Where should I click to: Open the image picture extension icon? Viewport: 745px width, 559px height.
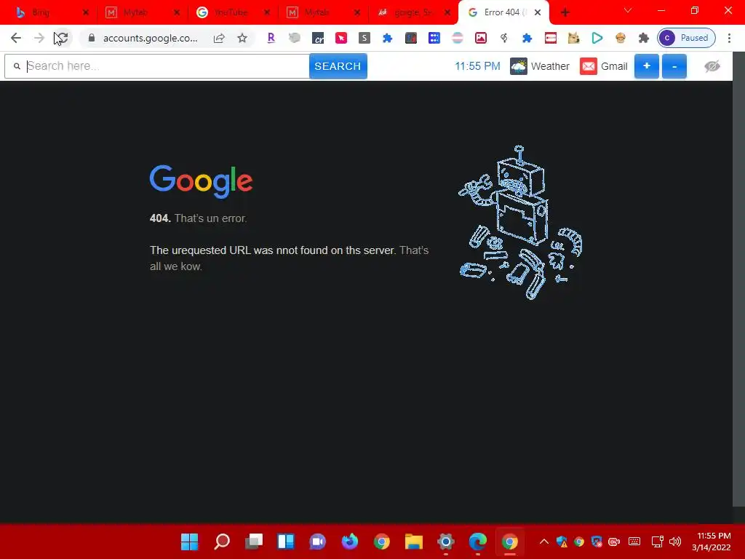point(481,38)
